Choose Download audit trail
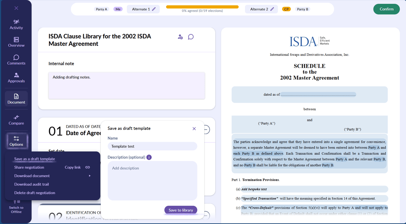 tap(31, 184)
